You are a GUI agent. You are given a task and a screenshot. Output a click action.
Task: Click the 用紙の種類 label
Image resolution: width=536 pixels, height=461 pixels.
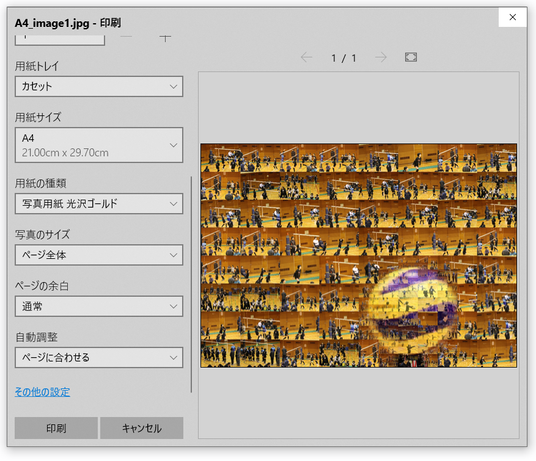[x=40, y=183]
